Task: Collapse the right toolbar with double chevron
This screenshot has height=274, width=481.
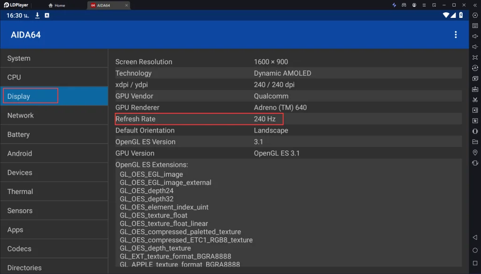Action: coord(475,5)
